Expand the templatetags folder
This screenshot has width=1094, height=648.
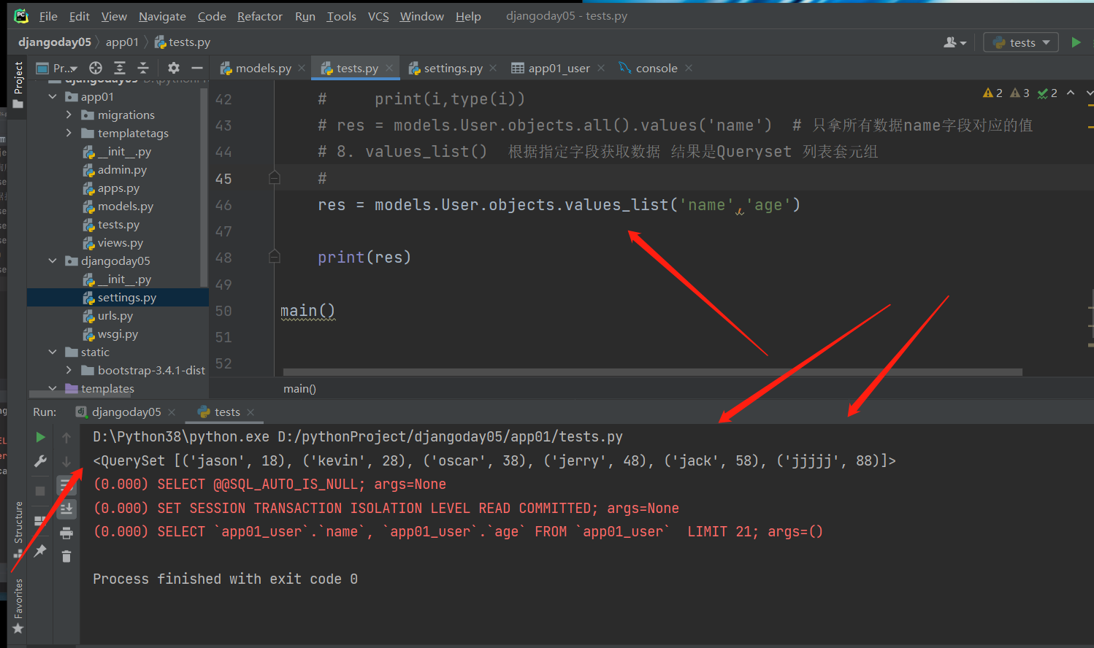(x=69, y=133)
